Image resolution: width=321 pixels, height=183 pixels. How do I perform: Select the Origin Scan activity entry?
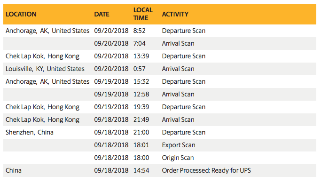coord(178,158)
